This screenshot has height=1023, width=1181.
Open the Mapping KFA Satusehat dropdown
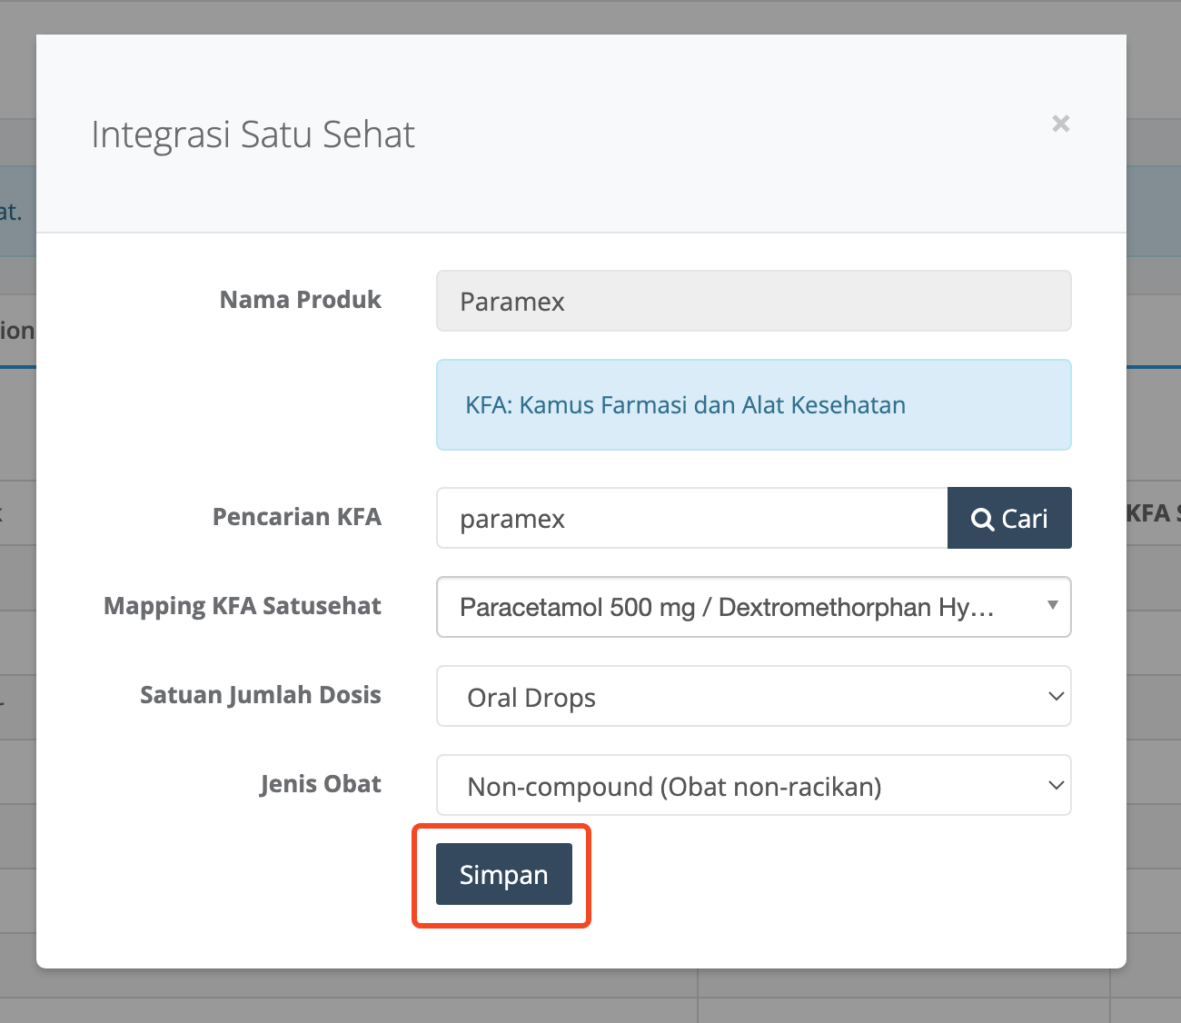[754, 607]
